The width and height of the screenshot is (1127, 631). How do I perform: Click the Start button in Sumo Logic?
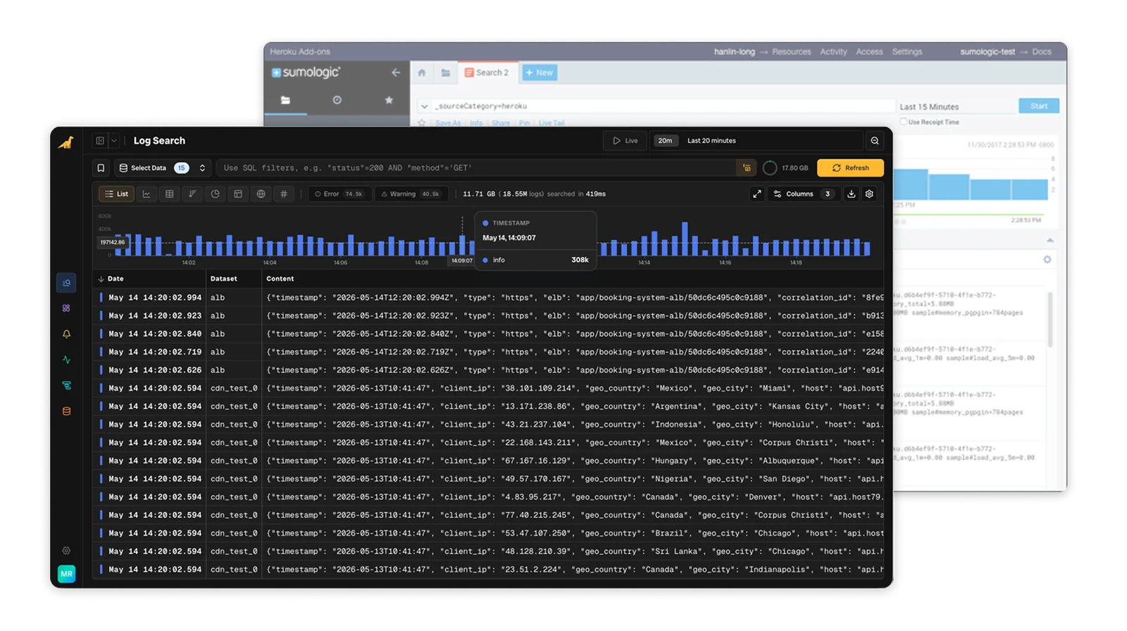click(x=1039, y=106)
